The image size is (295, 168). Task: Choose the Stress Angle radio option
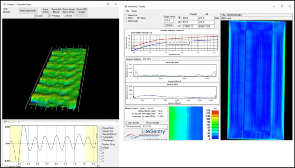(126, 21)
